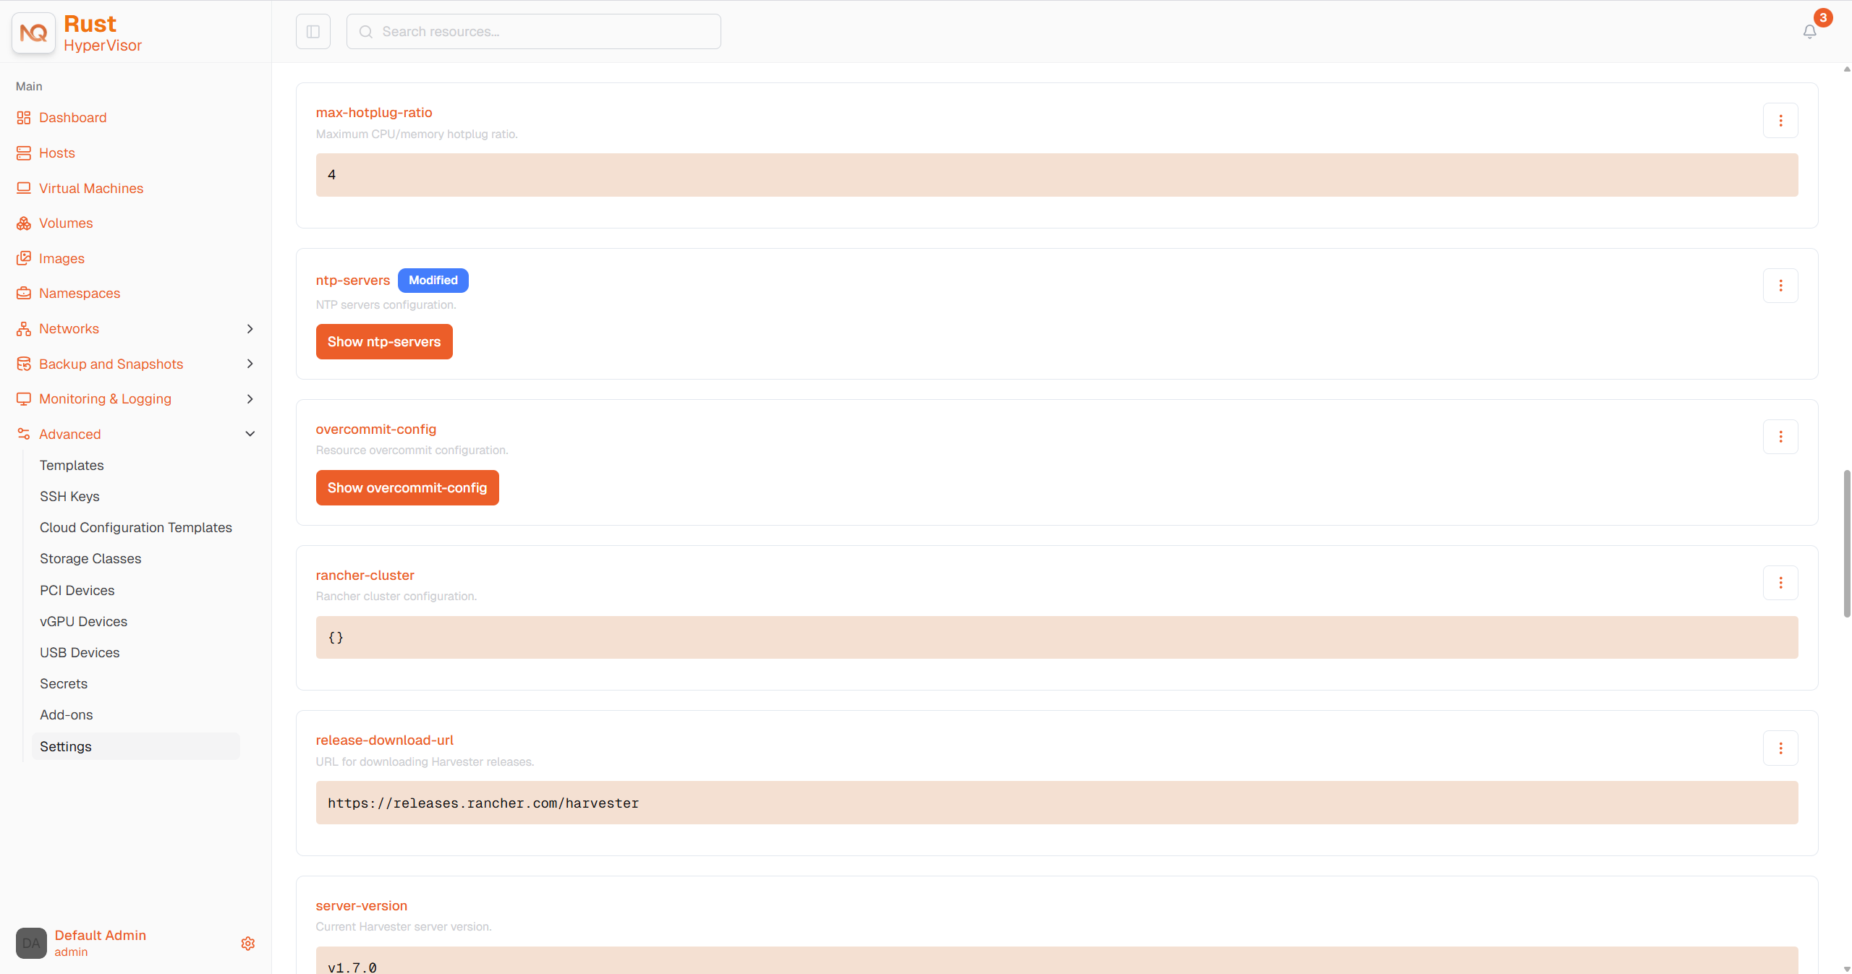Open actions menu for overcommit-config
Screen dimensions: 1852x974
tap(1780, 437)
